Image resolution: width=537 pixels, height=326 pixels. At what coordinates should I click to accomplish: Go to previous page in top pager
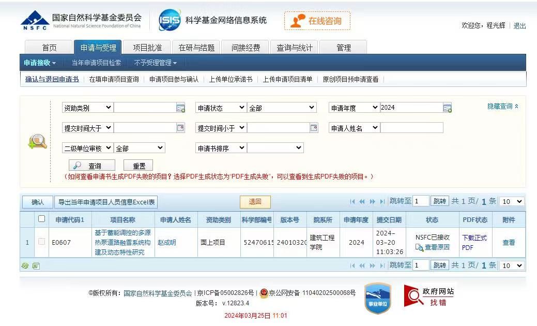[x=362, y=202]
